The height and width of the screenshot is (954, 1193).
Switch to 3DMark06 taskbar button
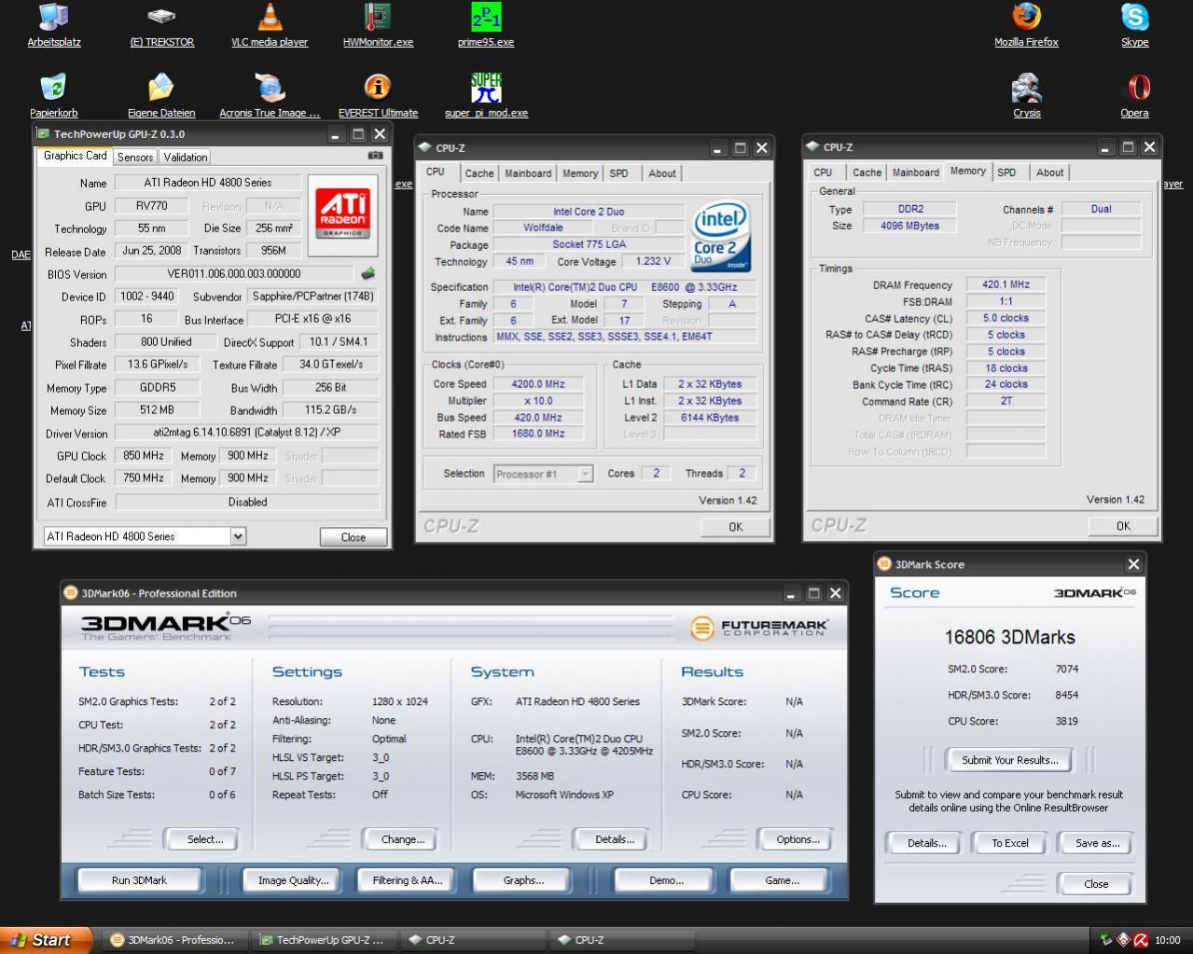[x=174, y=940]
